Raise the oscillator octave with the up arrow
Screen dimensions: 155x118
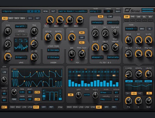24,35
